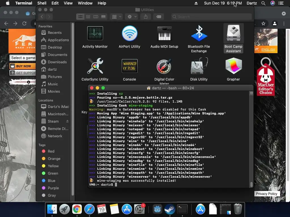Viewport: 290px width, 217px height.
Task: Open Disk Utility icon
Action: coord(199,66)
